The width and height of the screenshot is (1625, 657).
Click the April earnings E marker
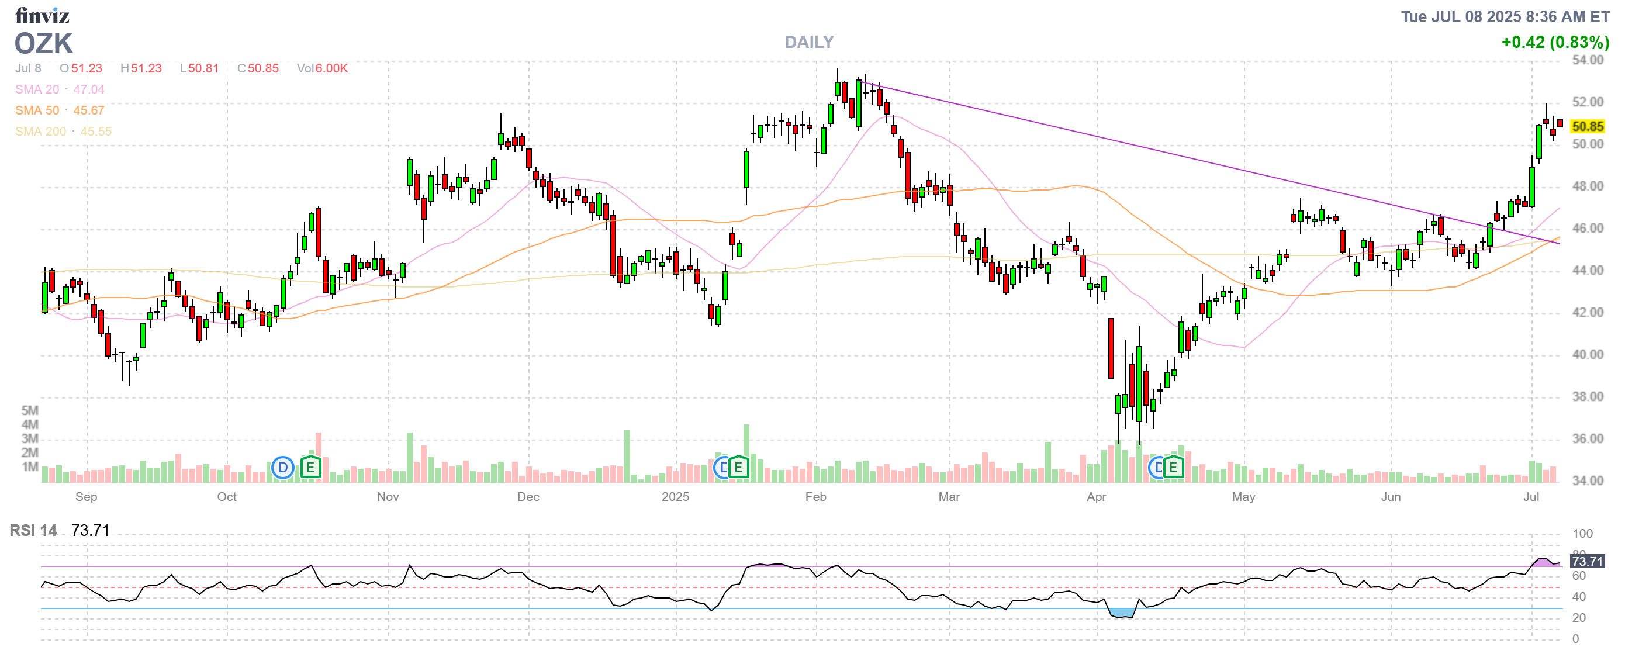1173,468
